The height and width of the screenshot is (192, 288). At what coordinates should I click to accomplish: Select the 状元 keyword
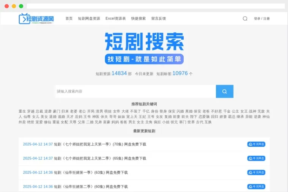174,122
